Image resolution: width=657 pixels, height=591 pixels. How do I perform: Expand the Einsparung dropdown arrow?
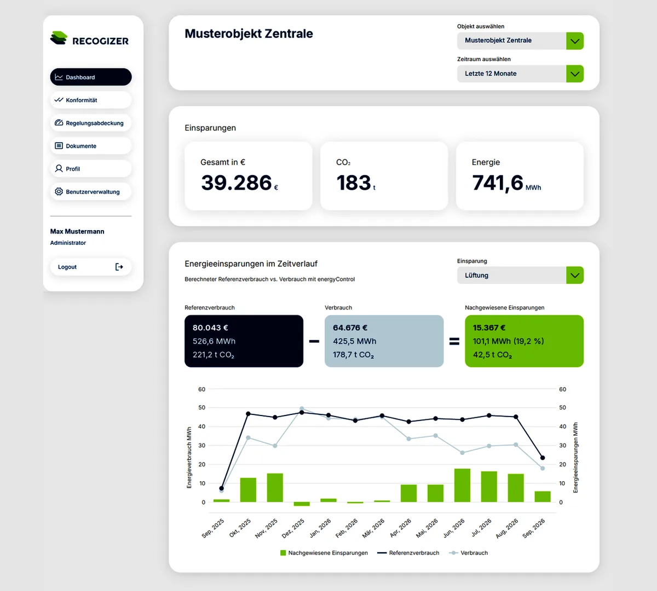(575, 275)
